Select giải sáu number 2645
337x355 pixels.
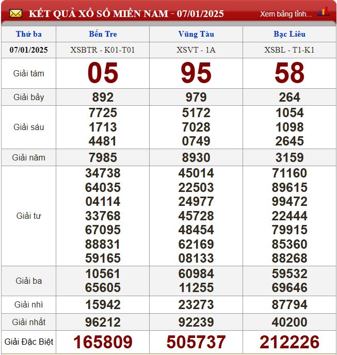click(290, 141)
